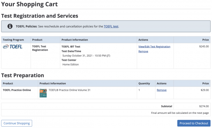
Task: Click the TOEFL Policies bold label
Action: pyautogui.click(x=26, y=26)
